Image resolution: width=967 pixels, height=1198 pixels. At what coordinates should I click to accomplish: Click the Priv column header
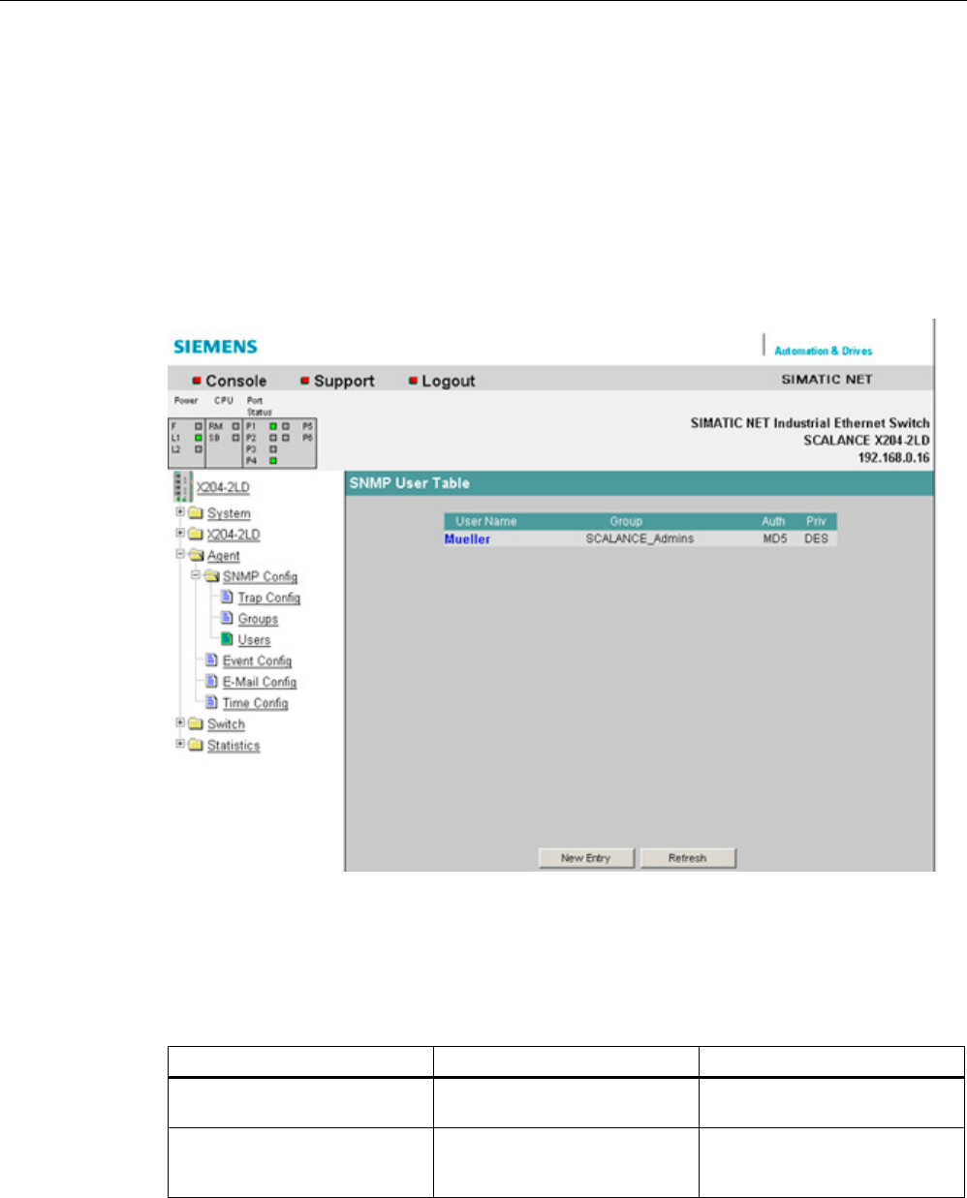tap(816, 521)
